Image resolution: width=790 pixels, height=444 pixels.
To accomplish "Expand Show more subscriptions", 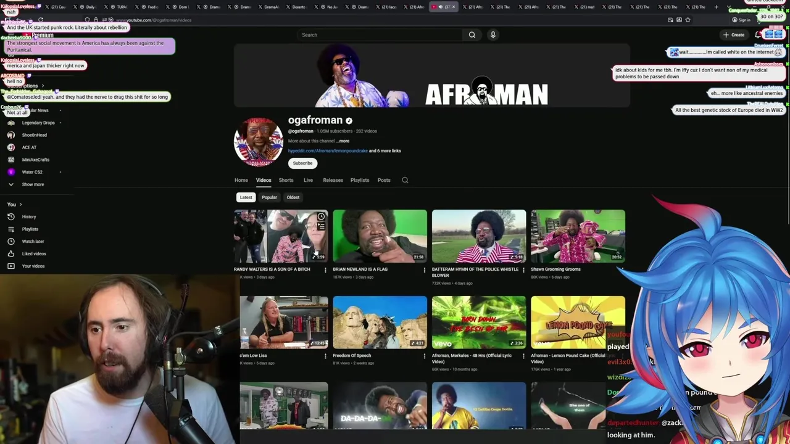I will coord(33,184).
